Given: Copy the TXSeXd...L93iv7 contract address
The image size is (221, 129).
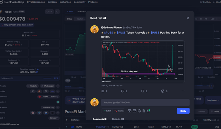Looking at the screenshot, I should (58, 97).
